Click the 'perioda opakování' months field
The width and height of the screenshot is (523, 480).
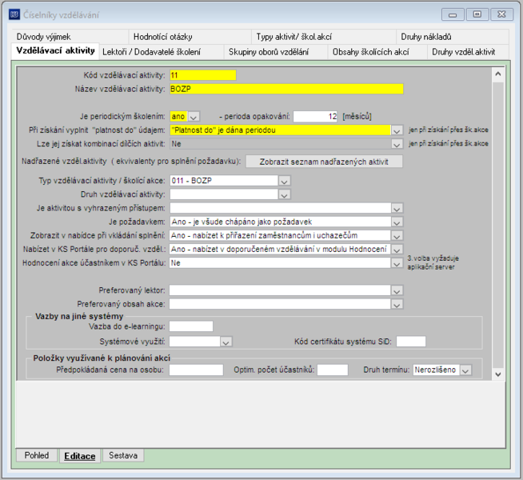pos(315,117)
